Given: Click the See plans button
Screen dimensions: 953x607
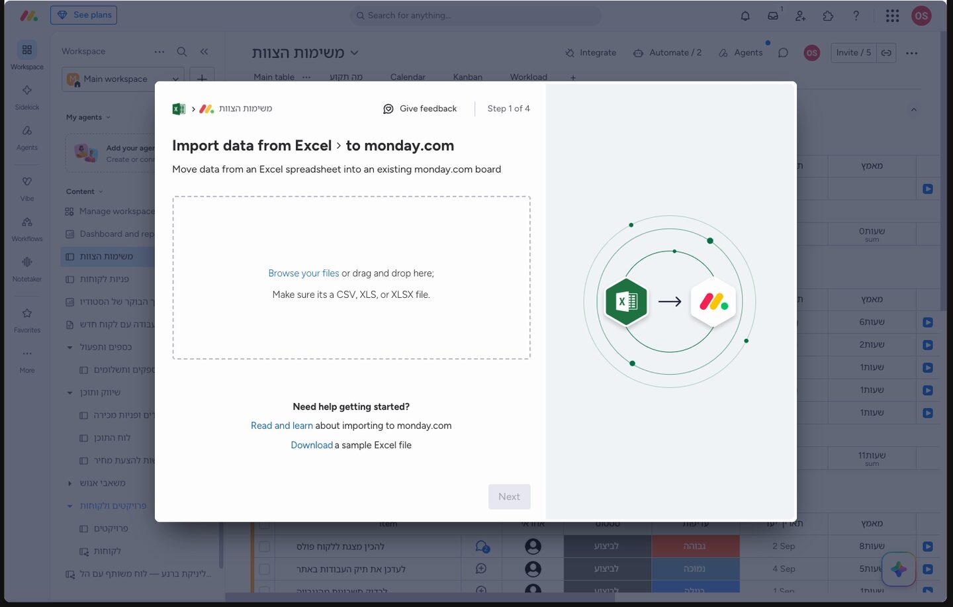Looking at the screenshot, I should pos(83,15).
